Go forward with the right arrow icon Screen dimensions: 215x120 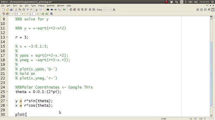55,10
